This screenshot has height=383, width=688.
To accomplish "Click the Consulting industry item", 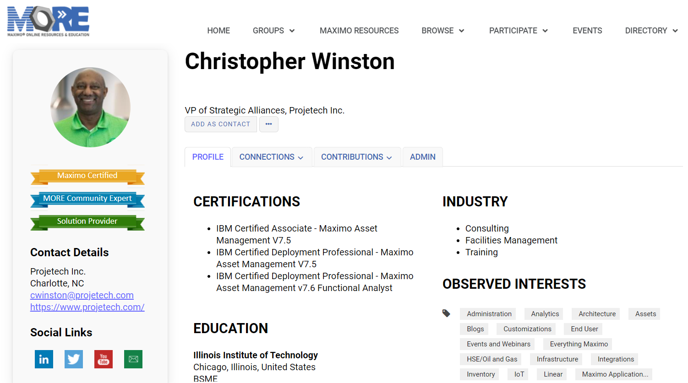I will point(487,228).
